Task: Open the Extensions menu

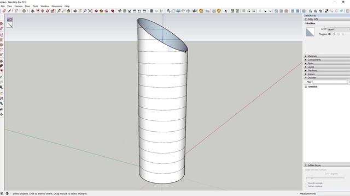Action: [57, 6]
